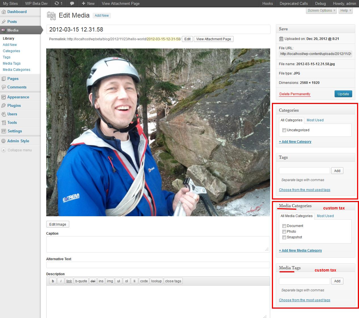Click Add button in Tags box

(x=337, y=171)
